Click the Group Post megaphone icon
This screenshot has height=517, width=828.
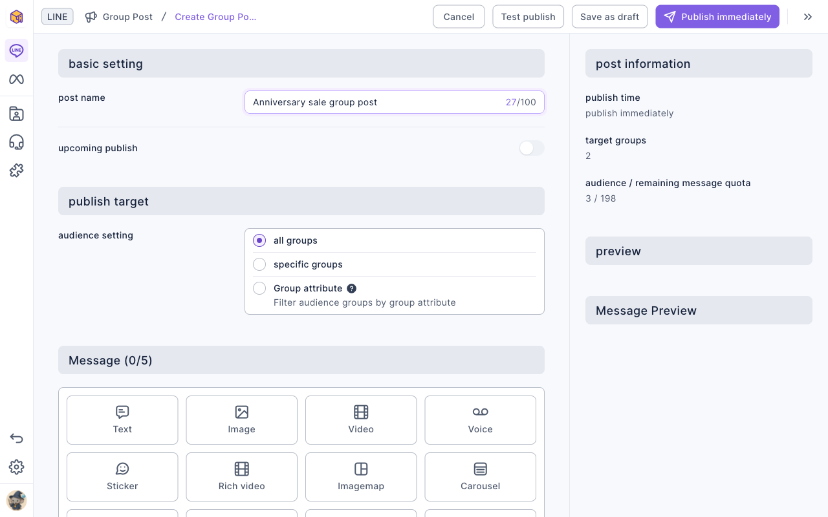[x=91, y=17]
